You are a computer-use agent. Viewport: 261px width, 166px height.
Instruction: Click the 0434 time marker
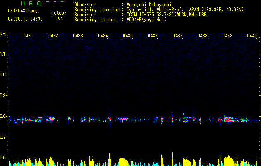[103, 35]
